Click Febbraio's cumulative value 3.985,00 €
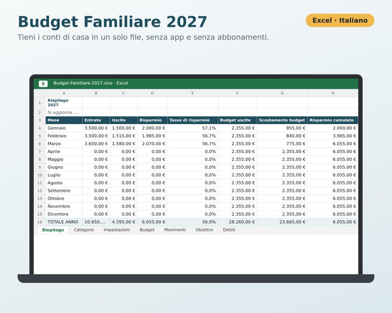 (333, 136)
